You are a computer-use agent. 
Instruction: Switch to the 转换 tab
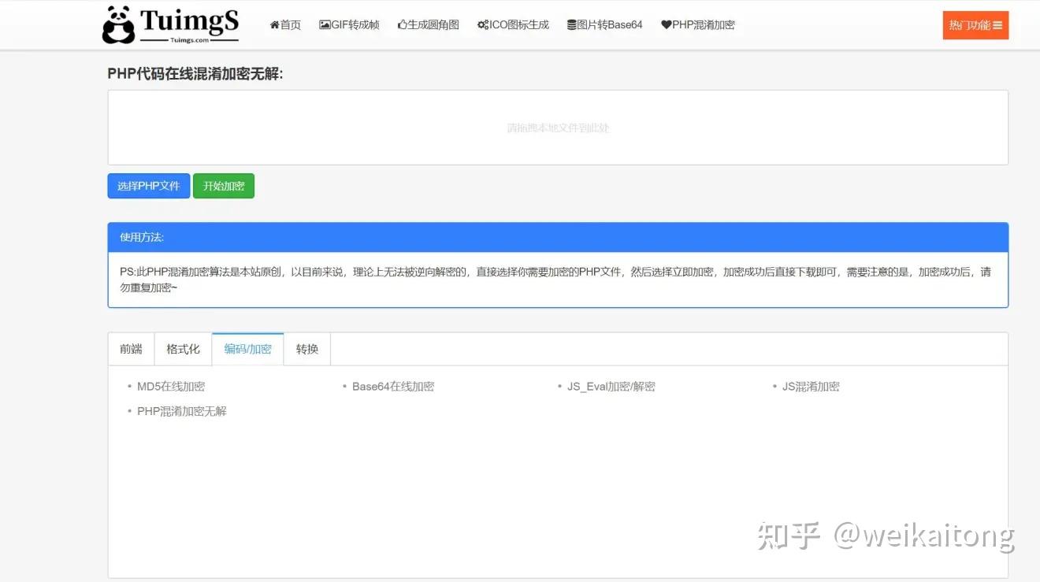306,348
